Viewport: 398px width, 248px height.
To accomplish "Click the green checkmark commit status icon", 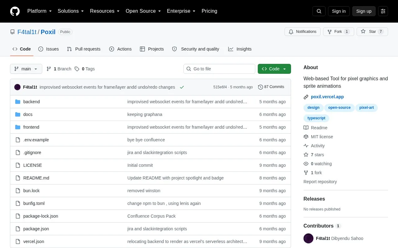I will pos(182,87).
